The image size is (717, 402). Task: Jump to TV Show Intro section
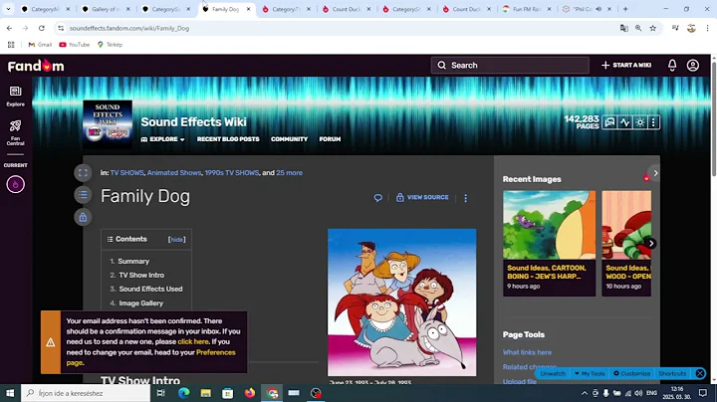coord(141,275)
